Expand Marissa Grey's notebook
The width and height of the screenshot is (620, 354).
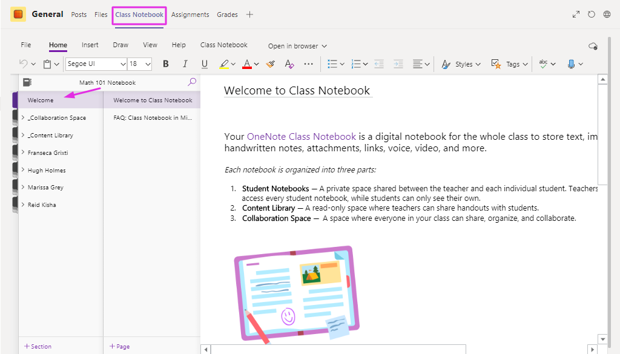point(22,187)
